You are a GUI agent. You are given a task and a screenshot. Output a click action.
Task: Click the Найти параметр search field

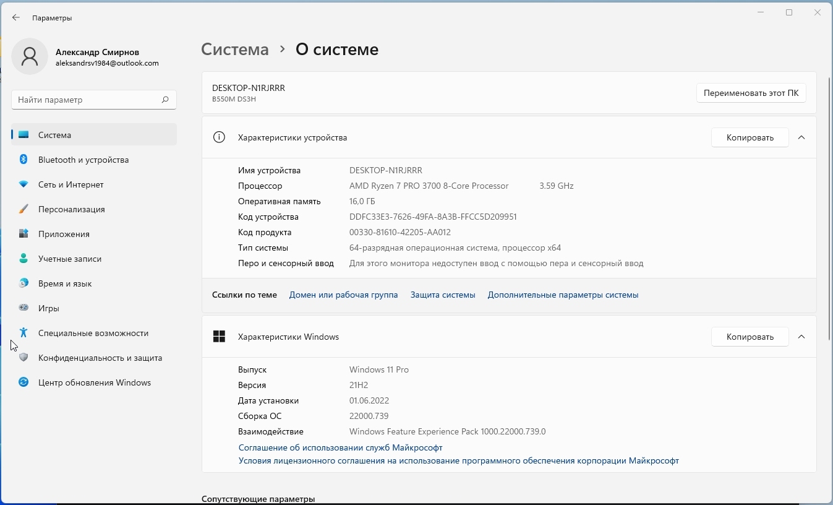(94, 100)
